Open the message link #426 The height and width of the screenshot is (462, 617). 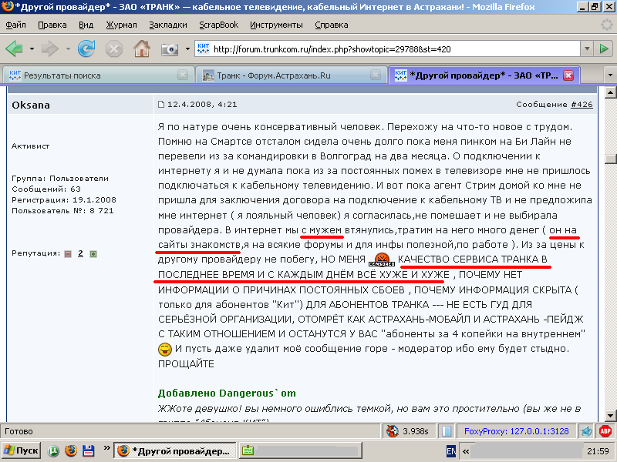tap(582, 105)
